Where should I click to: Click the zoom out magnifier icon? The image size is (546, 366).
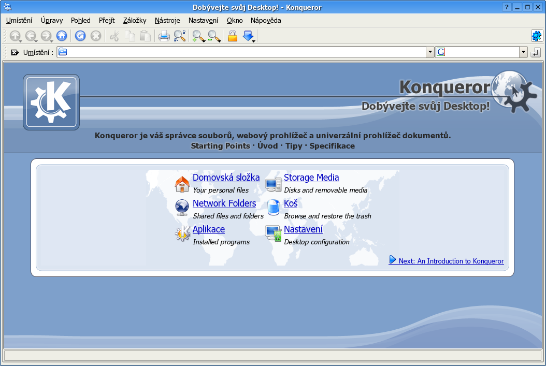click(x=214, y=36)
